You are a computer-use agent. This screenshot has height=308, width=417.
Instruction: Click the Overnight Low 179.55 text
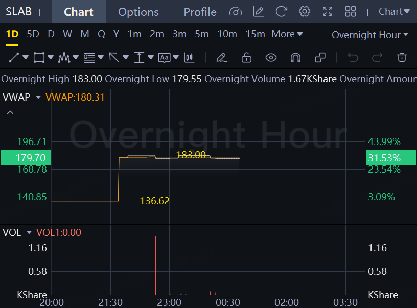point(153,79)
